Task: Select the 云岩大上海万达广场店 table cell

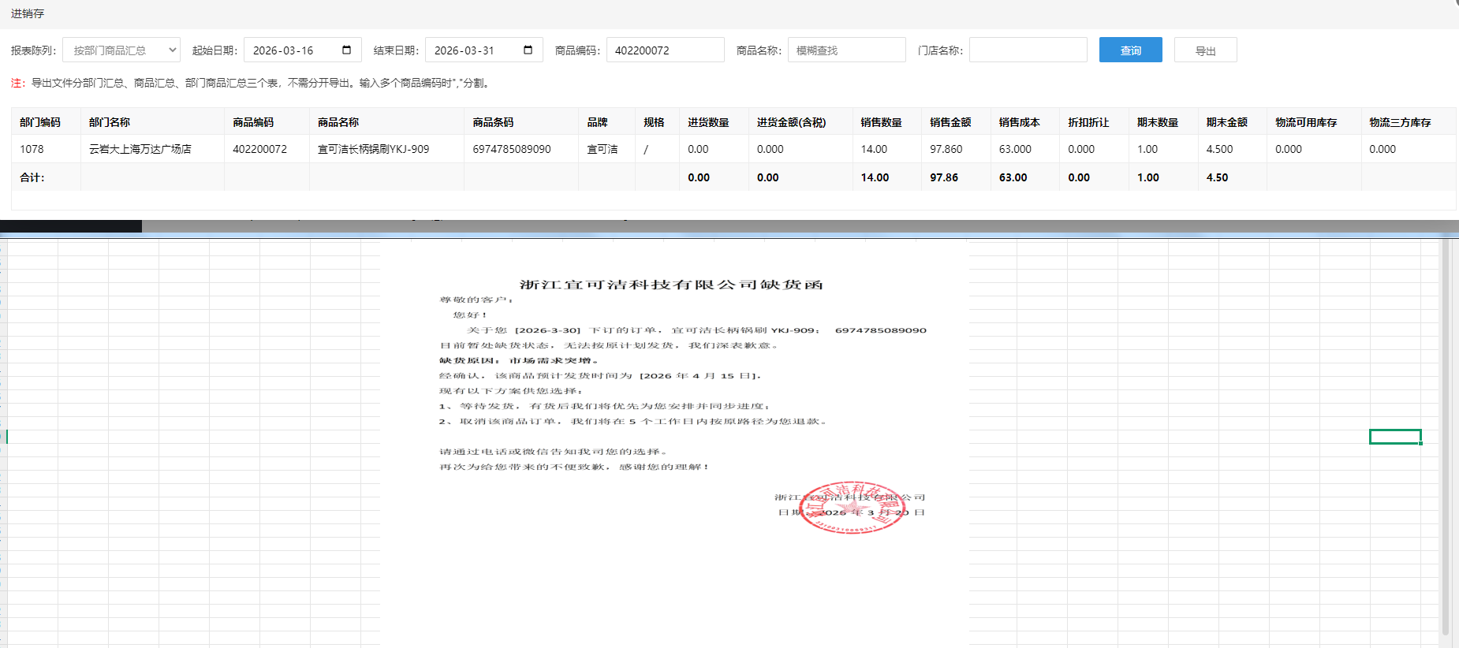Action: coord(140,149)
